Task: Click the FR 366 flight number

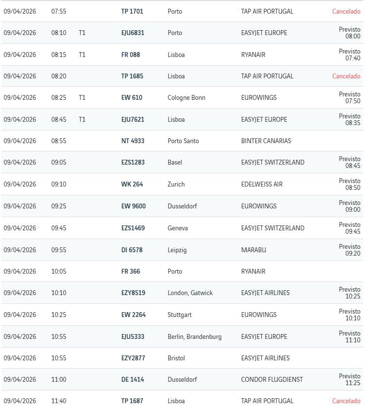Action: point(131,272)
